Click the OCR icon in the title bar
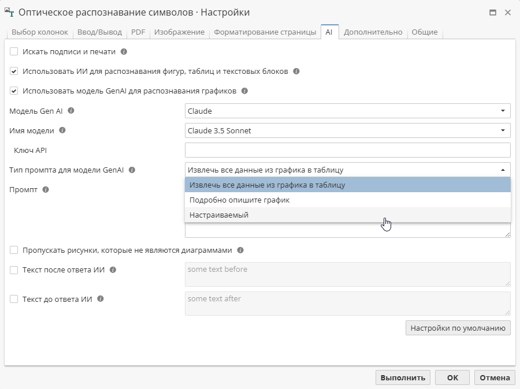Viewport: 520px width, 389px height. 10,12
